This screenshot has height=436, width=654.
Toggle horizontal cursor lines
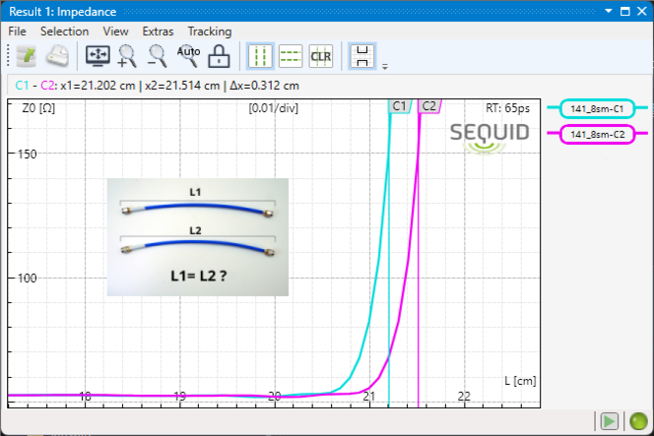coord(291,56)
